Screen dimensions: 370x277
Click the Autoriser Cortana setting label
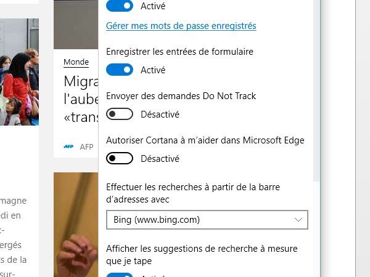pos(205,140)
